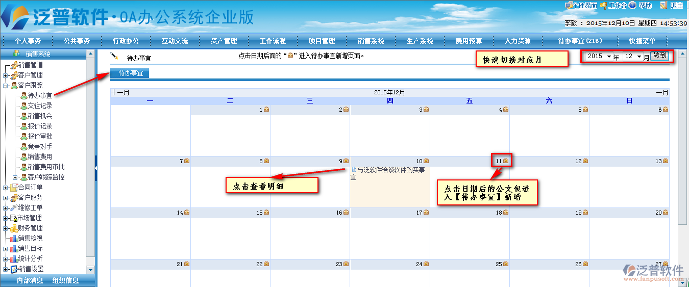Click the 个性界面 monitor icon in the header
This screenshot has width=689, height=287.
569,5
